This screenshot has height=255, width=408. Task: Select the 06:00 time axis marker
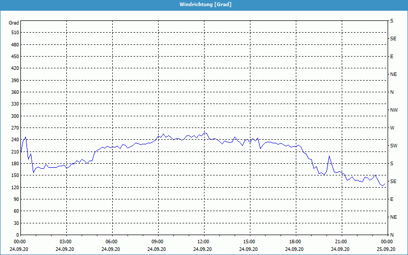tap(112, 242)
